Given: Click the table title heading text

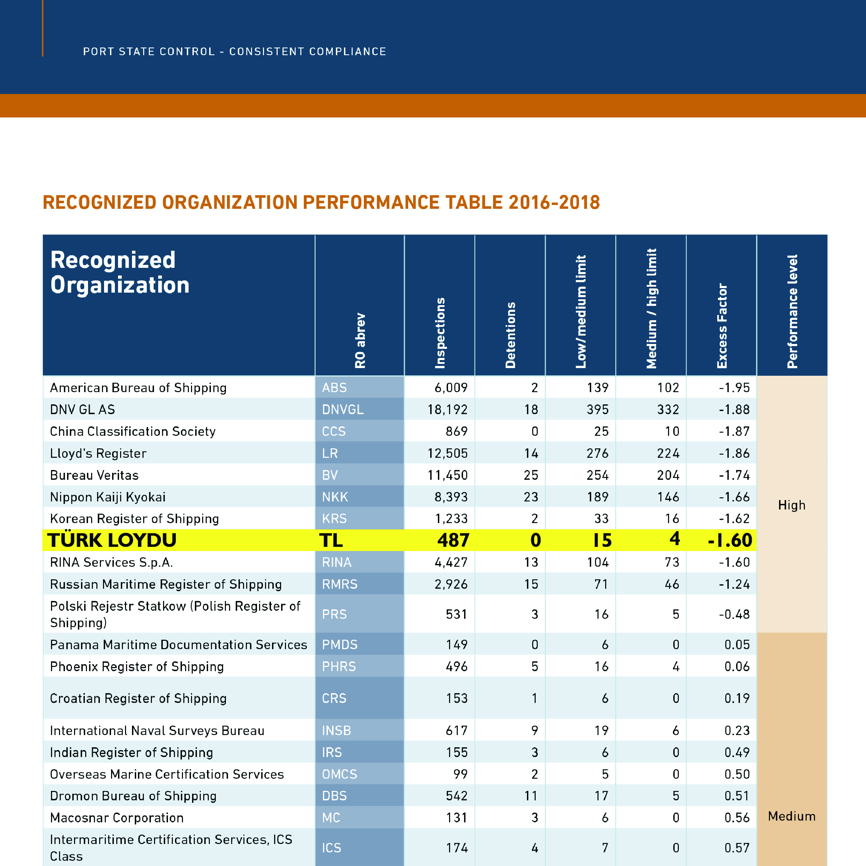Looking at the screenshot, I should click(x=321, y=203).
